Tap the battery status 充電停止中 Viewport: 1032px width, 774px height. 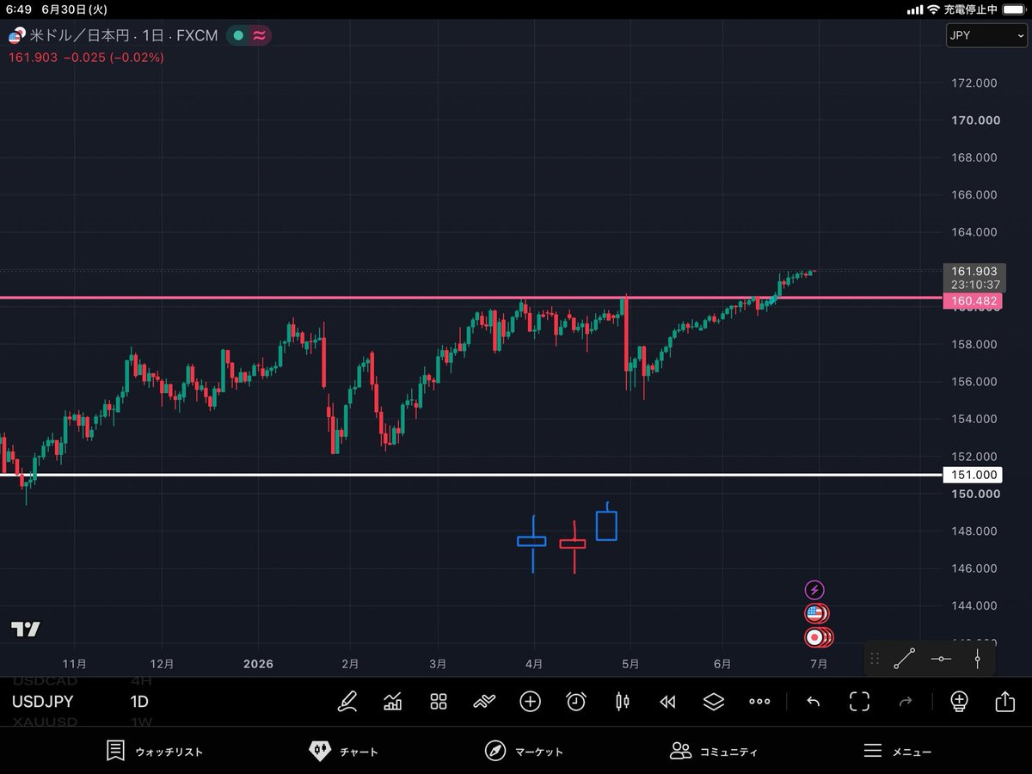970,9
